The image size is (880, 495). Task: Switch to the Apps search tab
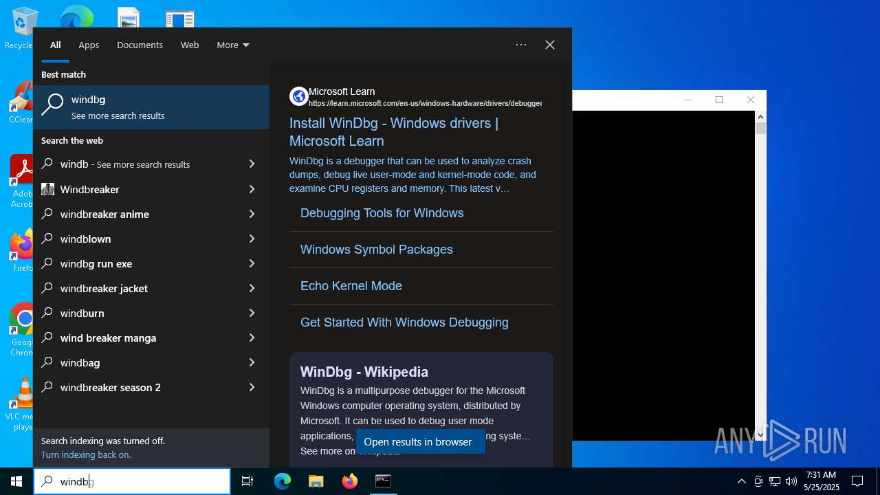[x=89, y=45]
